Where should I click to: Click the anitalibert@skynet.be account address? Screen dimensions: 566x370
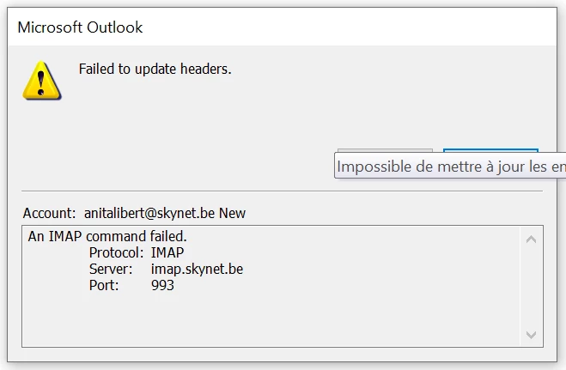149,213
